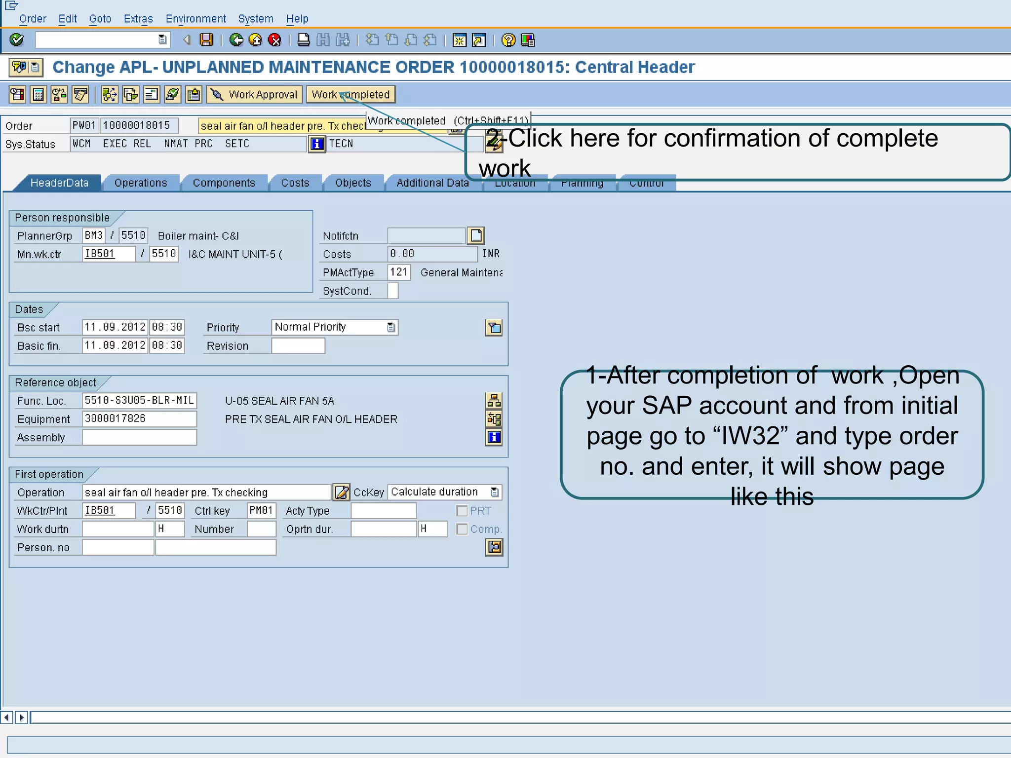Screen dimensions: 1011x758
Task: Toggle the PRT checkbox
Action: click(x=462, y=511)
